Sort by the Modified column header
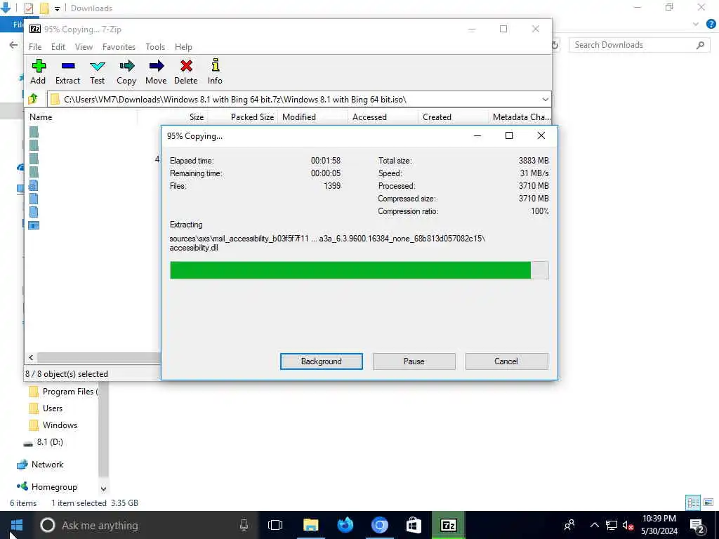 (312, 117)
